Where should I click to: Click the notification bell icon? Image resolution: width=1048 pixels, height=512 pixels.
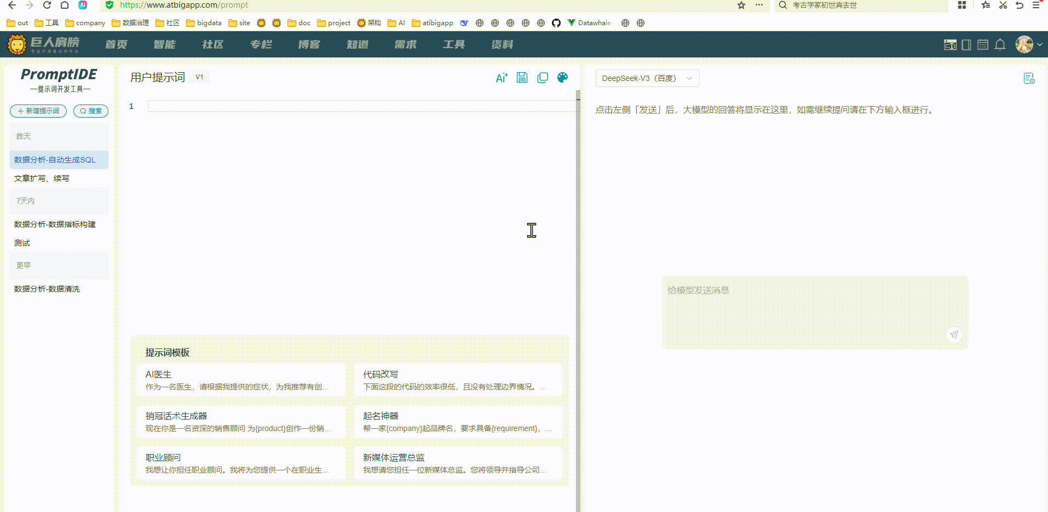1000,44
